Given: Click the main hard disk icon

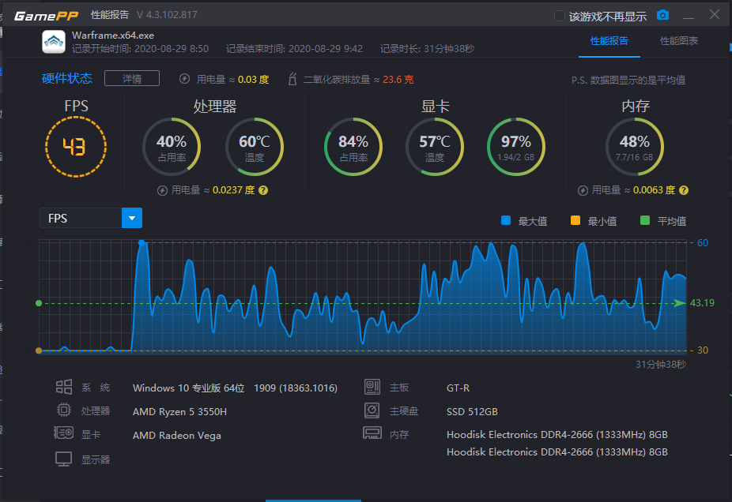Looking at the screenshot, I should (372, 410).
